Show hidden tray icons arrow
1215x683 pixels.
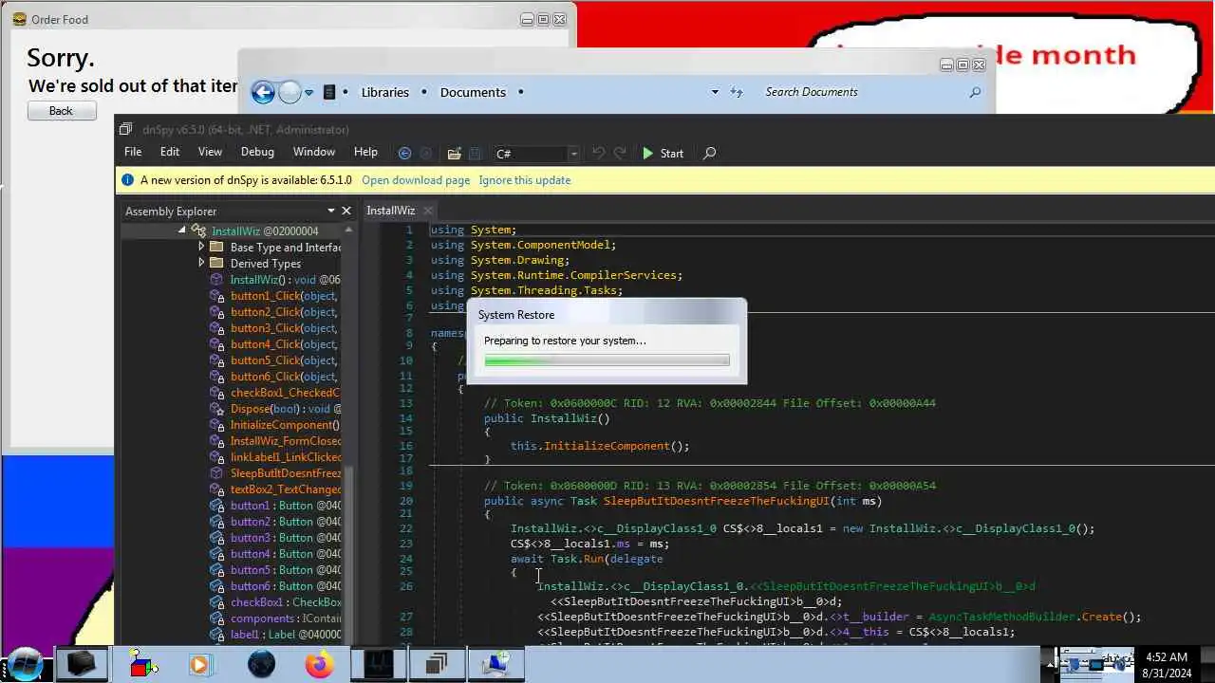coord(1051,664)
